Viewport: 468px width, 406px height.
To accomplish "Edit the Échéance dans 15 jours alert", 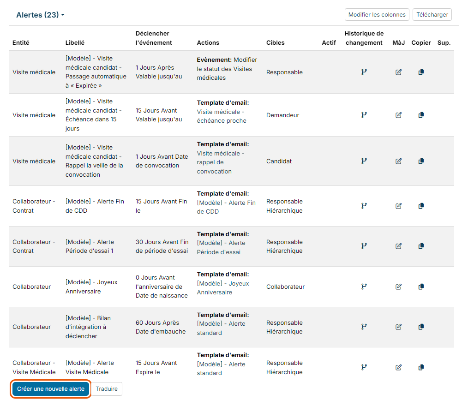I will pos(398,115).
